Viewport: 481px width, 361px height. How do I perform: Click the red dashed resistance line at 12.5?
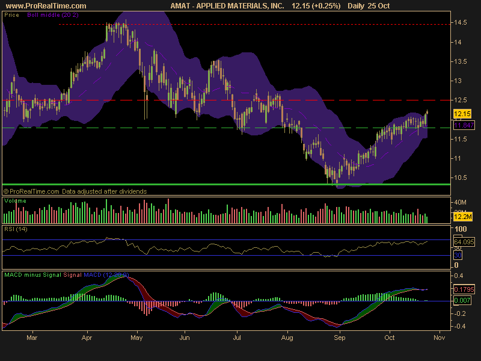point(227,100)
